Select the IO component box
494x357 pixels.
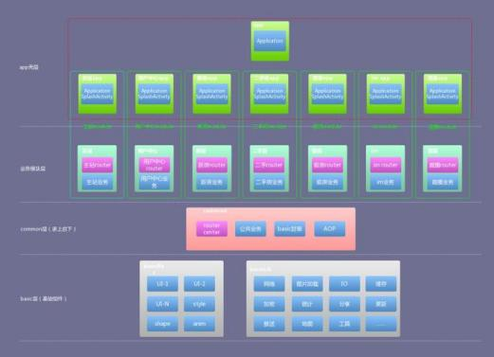tap(344, 284)
